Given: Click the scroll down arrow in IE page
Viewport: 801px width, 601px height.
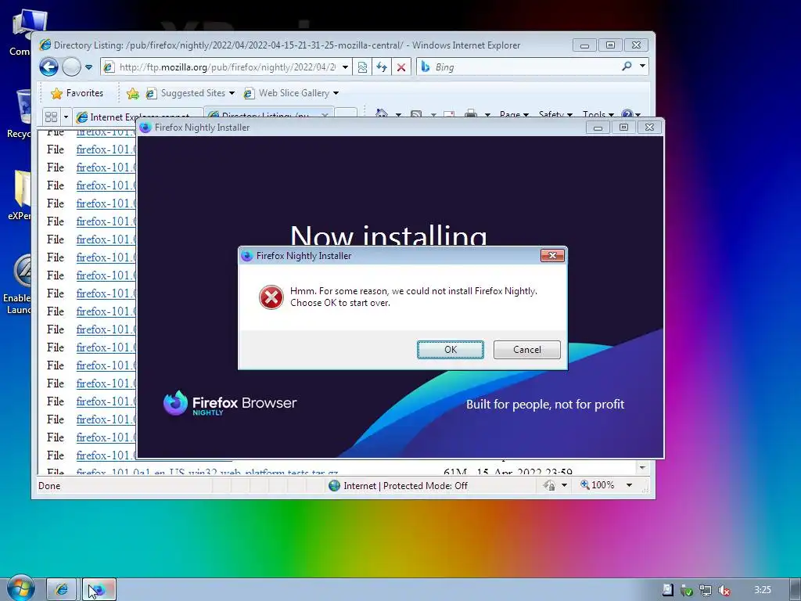Looking at the screenshot, I should [x=643, y=468].
